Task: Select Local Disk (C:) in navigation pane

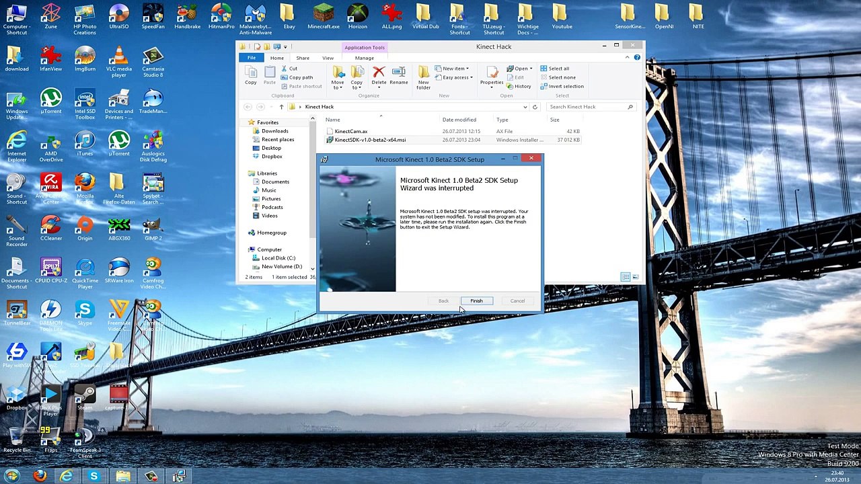Action: coord(278,258)
